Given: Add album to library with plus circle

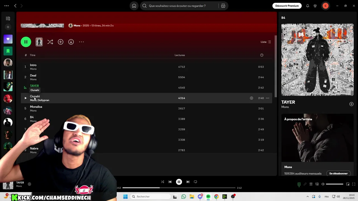Looking at the screenshot, I should [60, 42].
